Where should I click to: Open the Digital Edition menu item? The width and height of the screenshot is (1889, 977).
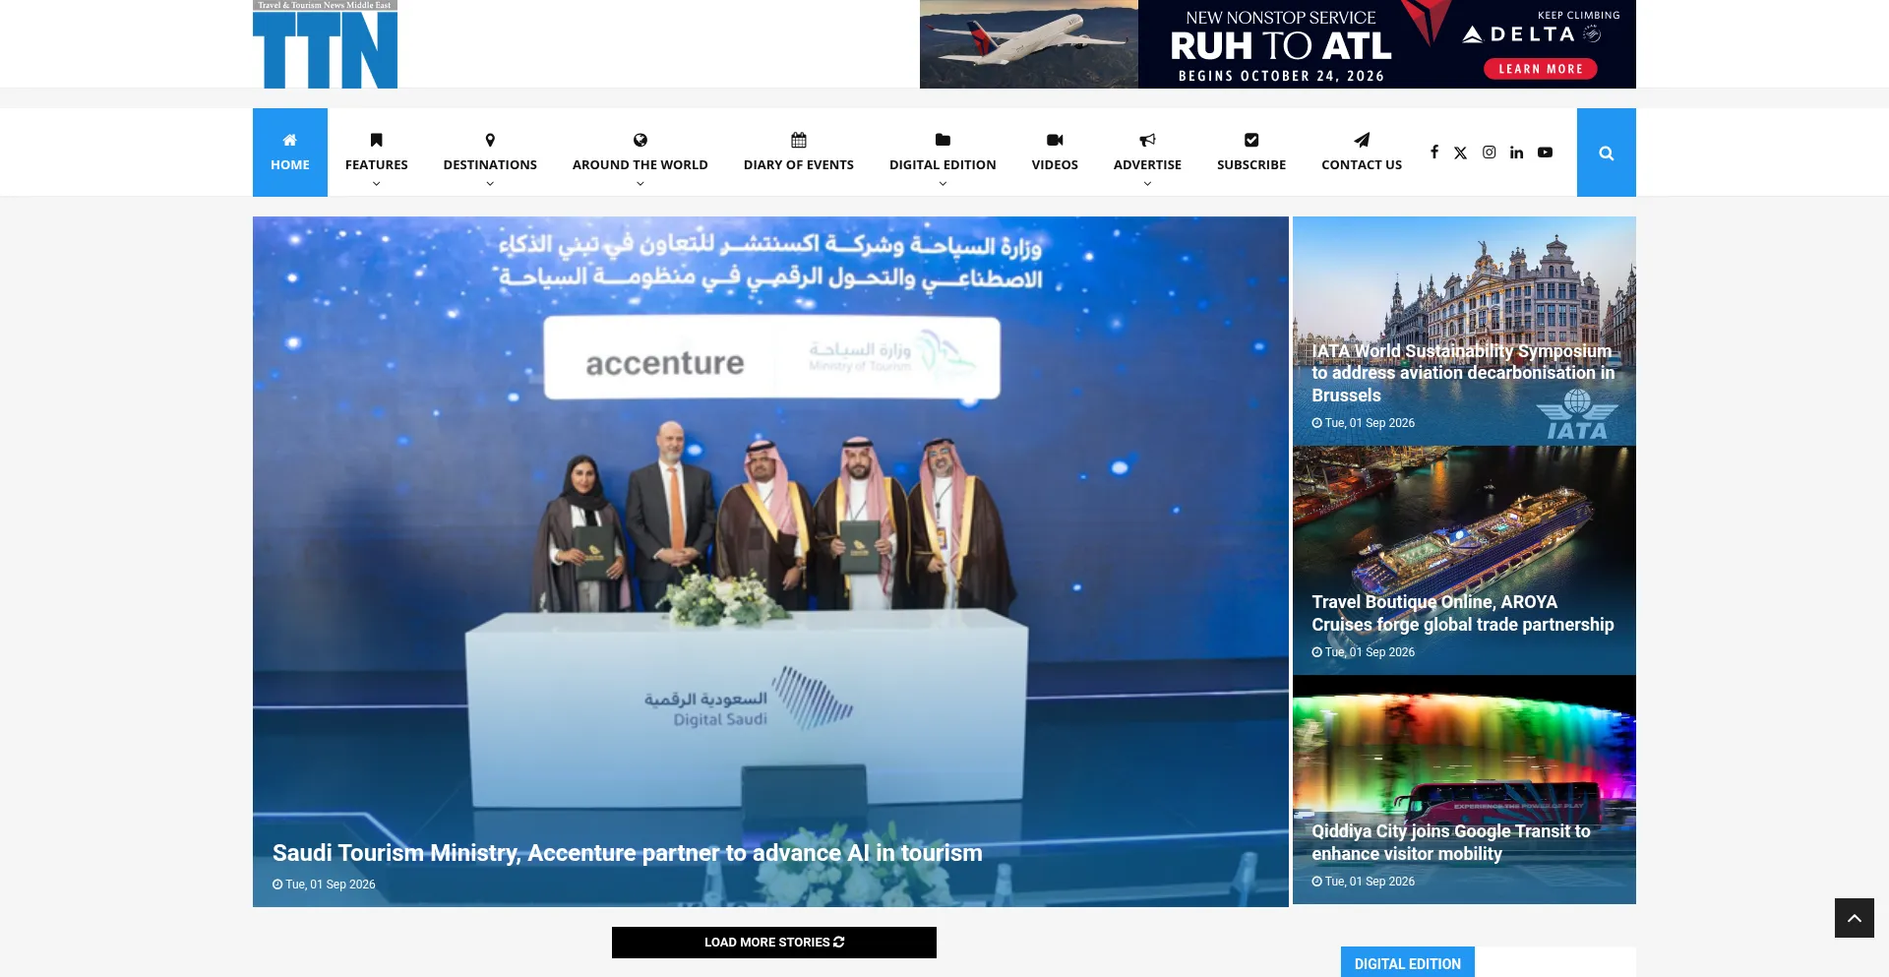coord(943,164)
